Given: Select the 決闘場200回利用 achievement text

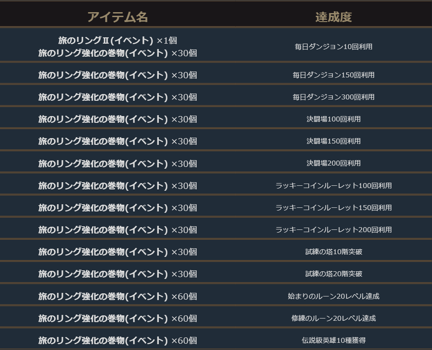Looking at the screenshot, I should click(x=333, y=163).
